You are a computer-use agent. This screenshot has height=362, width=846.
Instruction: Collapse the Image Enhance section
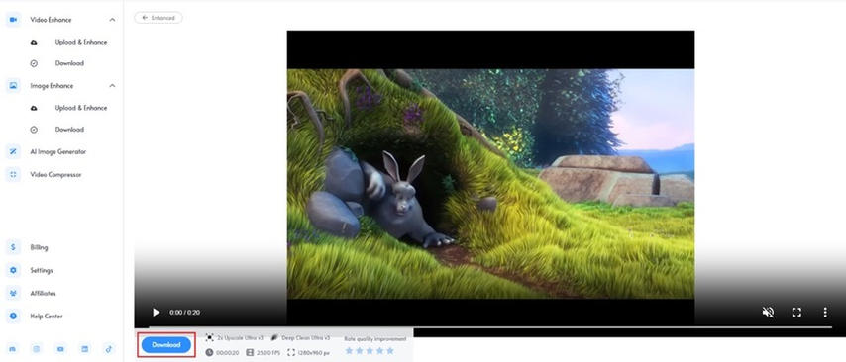coord(112,86)
